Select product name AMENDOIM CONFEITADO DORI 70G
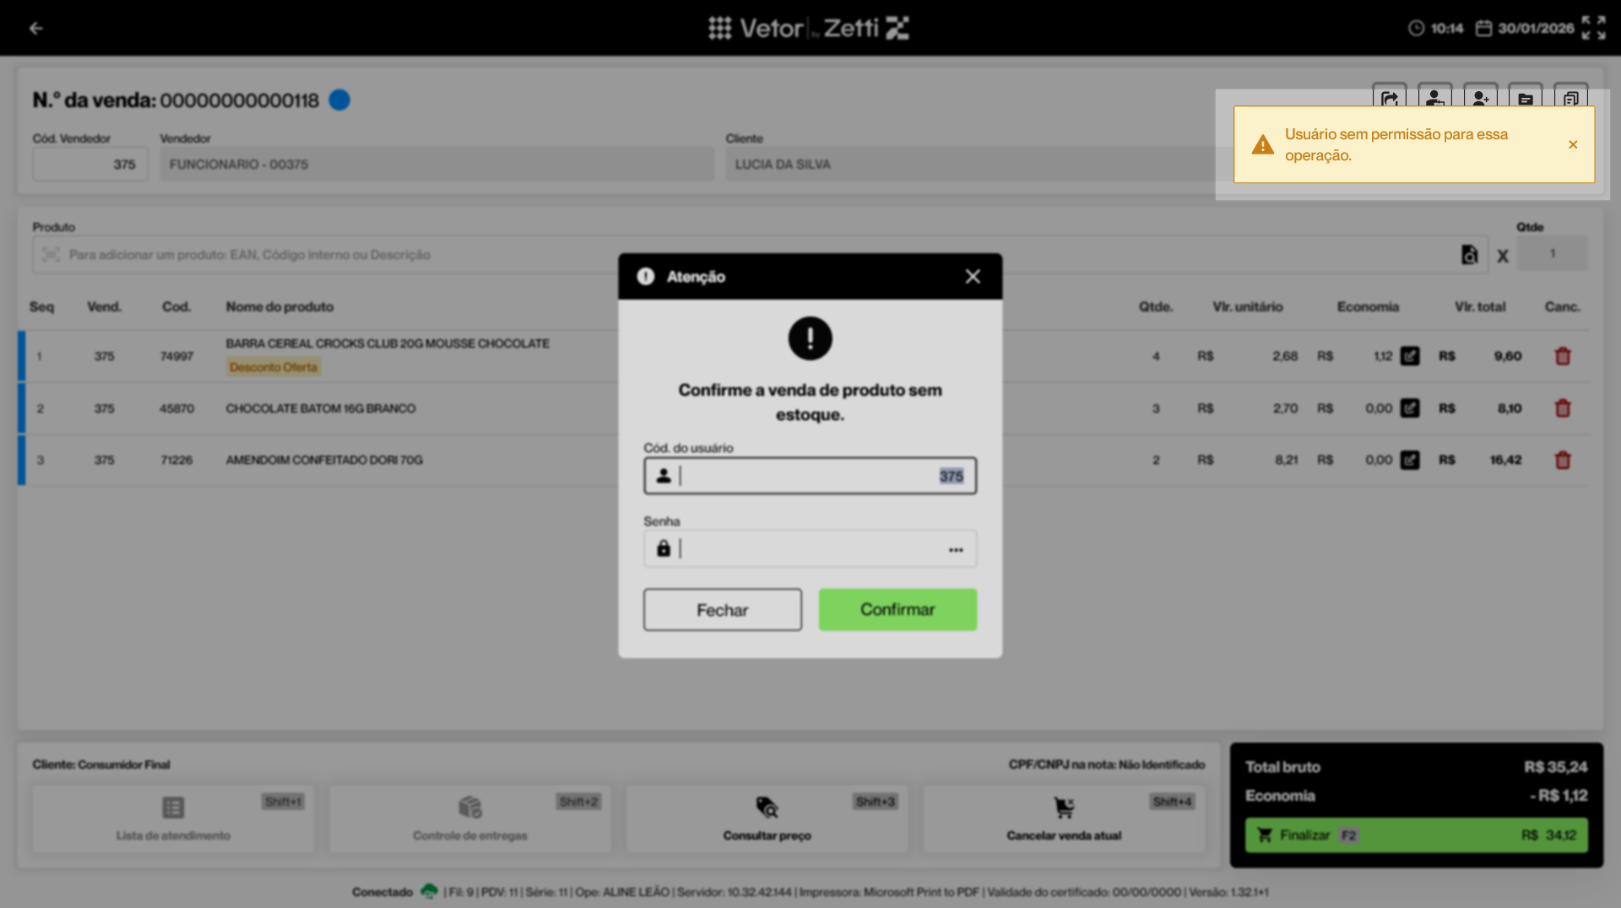1621x908 pixels. coord(324,460)
